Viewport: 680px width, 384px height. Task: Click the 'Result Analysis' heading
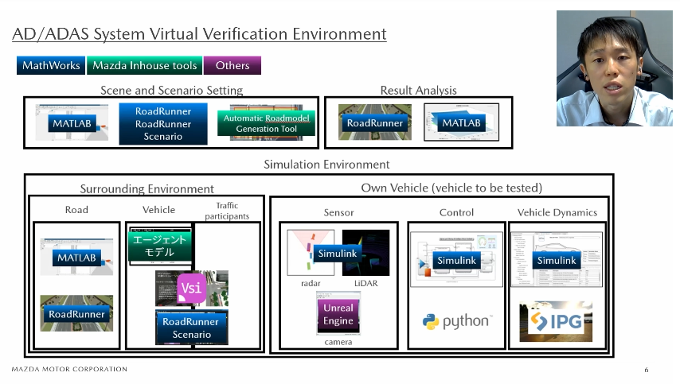click(x=419, y=90)
